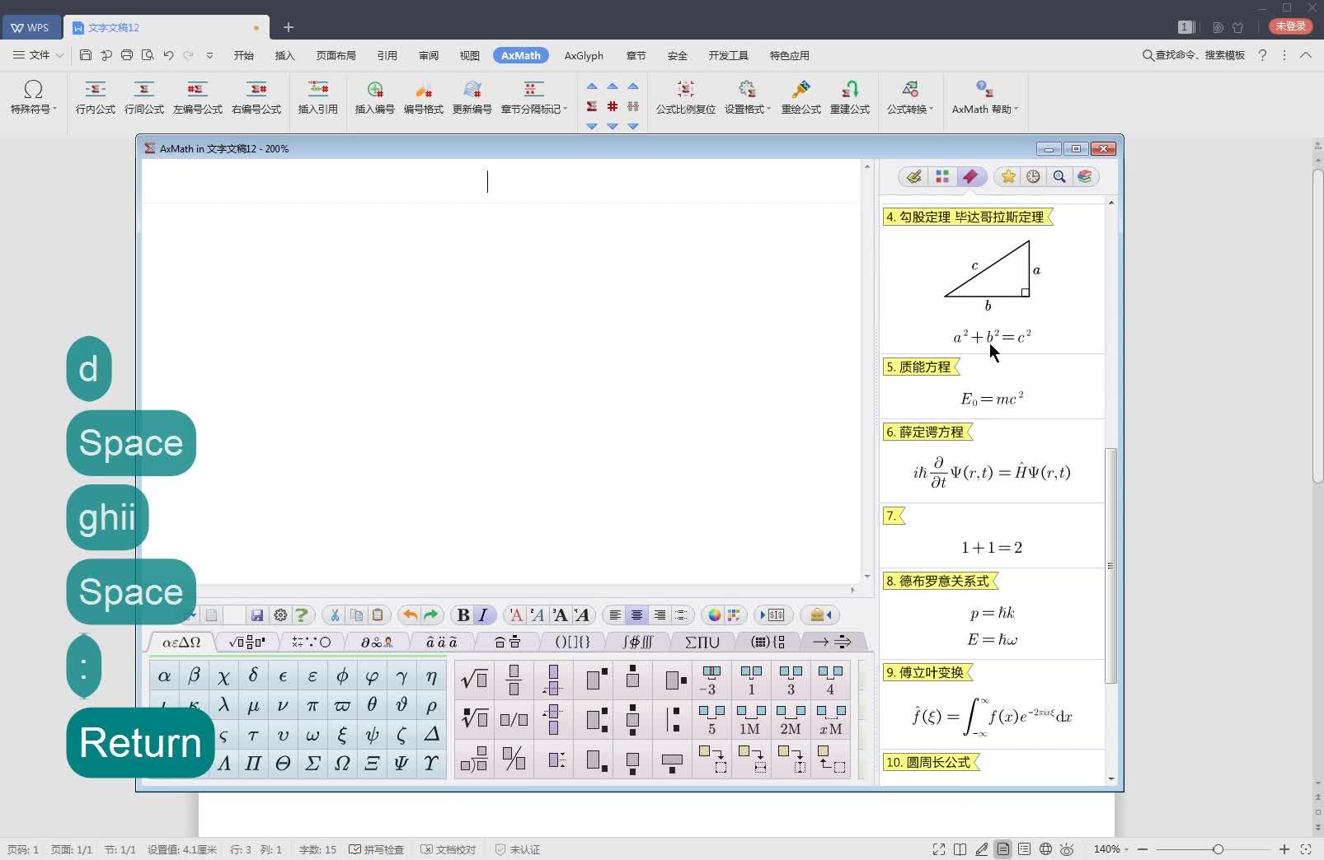This screenshot has height=860, width=1324.
Task: Toggle the bookmark panel view on the right
Action: (970, 176)
